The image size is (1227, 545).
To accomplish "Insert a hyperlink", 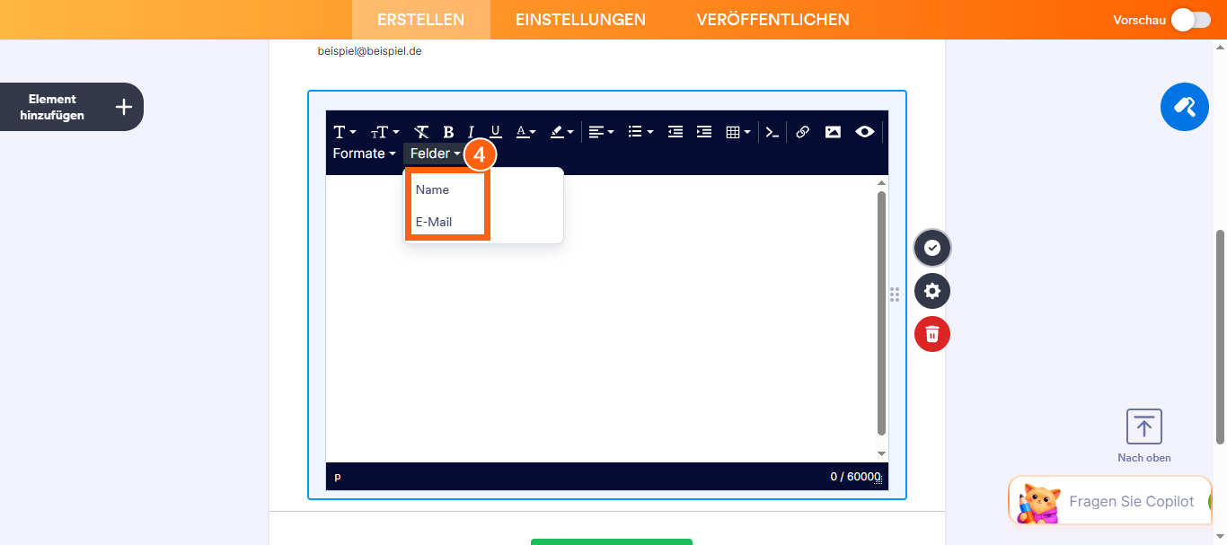I will (x=803, y=132).
